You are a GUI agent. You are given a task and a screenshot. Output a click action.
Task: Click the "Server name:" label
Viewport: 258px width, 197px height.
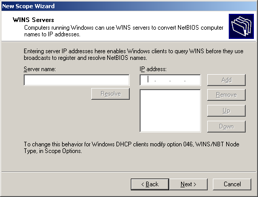pyautogui.click(x=39, y=69)
